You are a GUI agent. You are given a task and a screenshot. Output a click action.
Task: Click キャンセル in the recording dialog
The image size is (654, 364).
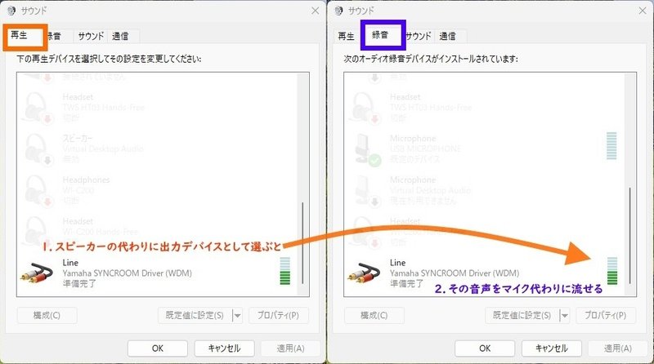[x=551, y=348]
